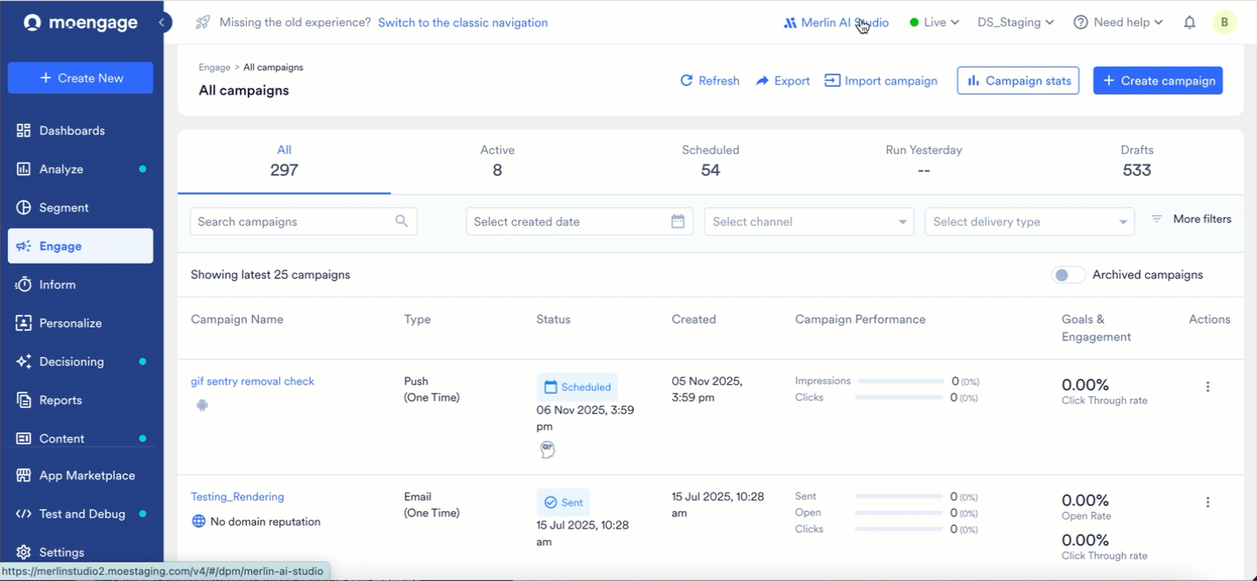The height and width of the screenshot is (581, 1257).
Task: Select the Scheduled 54 tab
Action: point(711,161)
